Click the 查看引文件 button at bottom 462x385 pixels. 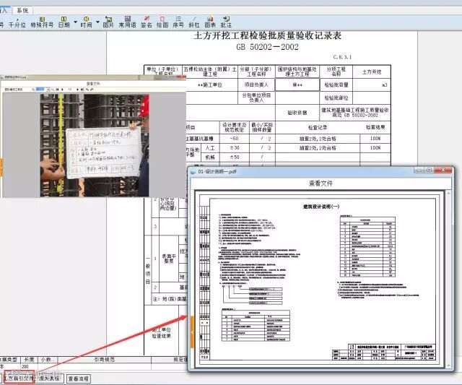[x=19, y=378]
